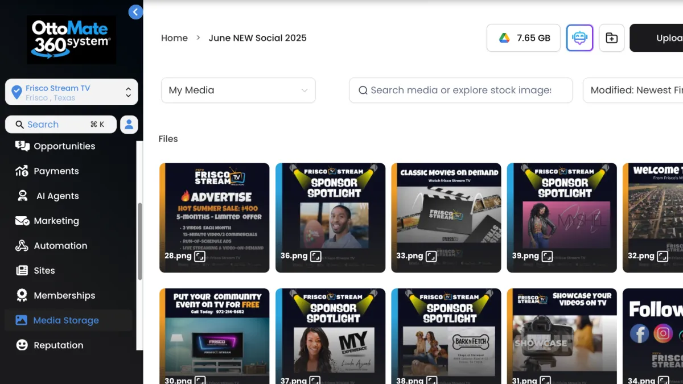Open thumbnail 33.png Classic Movies

(x=446, y=218)
